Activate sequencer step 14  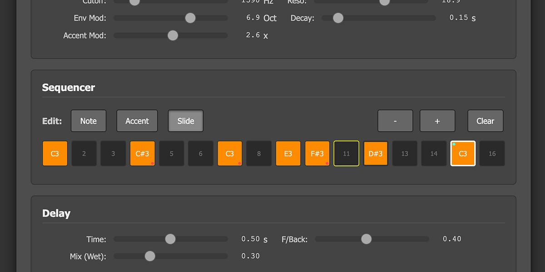(434, 154)
